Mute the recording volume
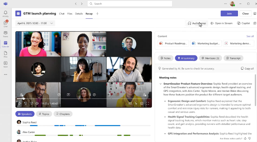Screen dimensions: 257x142 [x=37, y=103]
